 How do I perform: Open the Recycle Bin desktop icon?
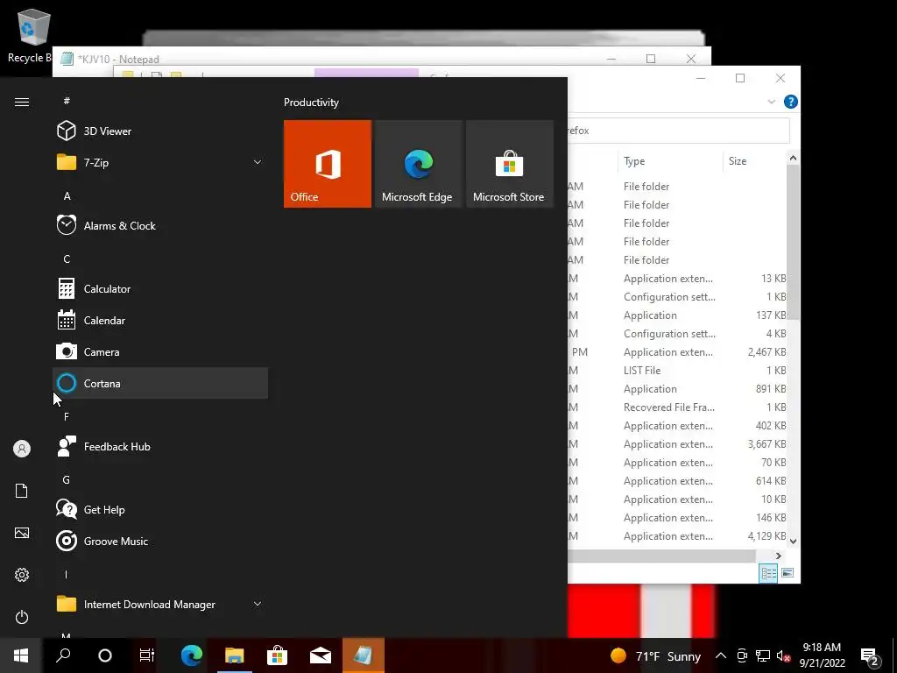point(30,35)
